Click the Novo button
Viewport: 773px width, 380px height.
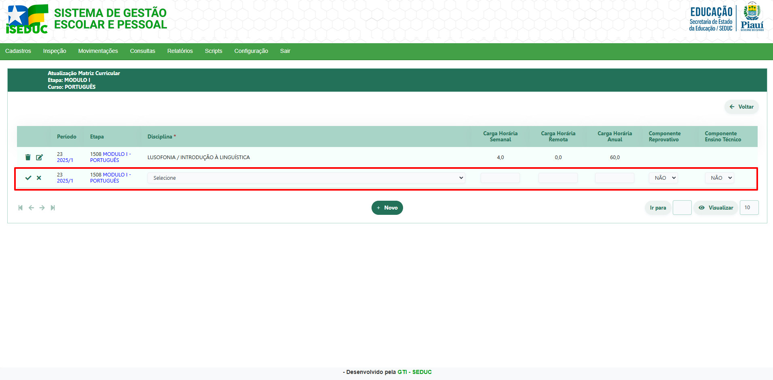[x=387, y=208]
